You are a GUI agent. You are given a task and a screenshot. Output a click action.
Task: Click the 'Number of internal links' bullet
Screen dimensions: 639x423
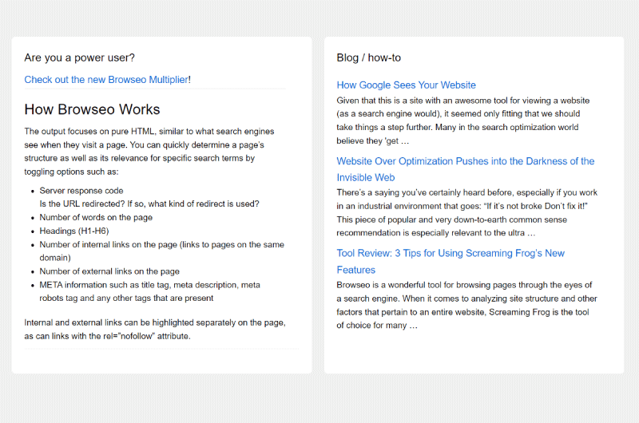coord(162,251)
